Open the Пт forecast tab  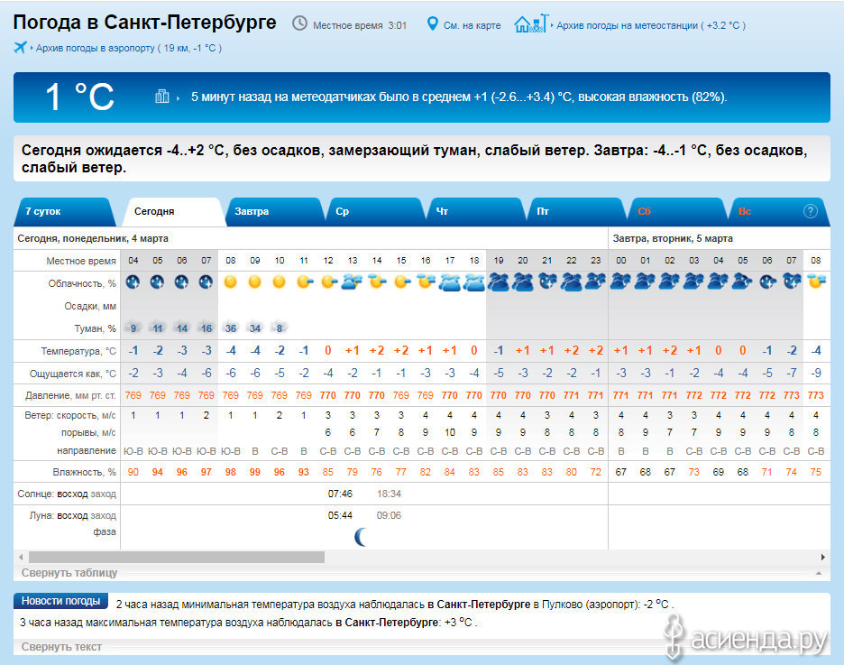576,211
